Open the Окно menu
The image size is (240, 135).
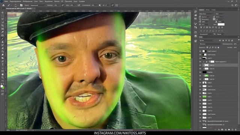click(75, 1)
